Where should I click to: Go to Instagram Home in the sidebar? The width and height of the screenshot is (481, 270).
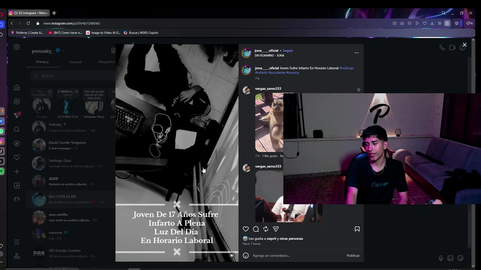pos(17,88)
